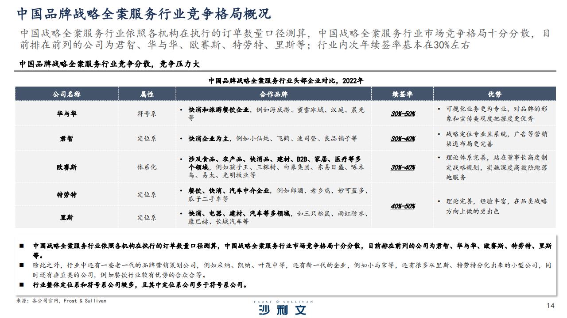Viewport: 567px width, 318px height.
Task: Click 定位系 attribute in 里斯 row
Action: click(147, 217)
